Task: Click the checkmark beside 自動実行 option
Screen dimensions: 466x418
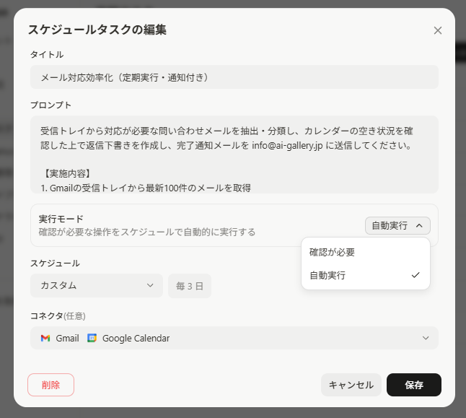Action: coord(415,275)
